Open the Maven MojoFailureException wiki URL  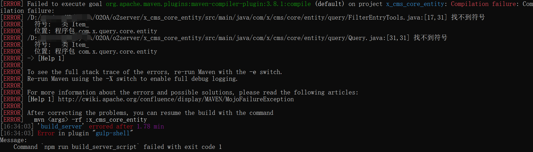tap(176, 99)
